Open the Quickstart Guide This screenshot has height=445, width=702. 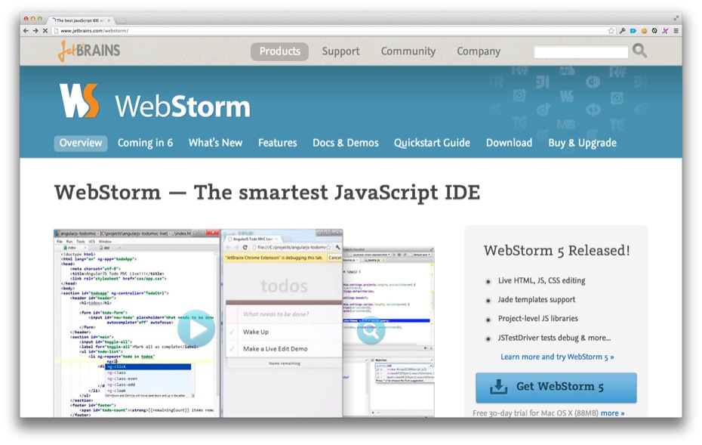pos(432,143)
